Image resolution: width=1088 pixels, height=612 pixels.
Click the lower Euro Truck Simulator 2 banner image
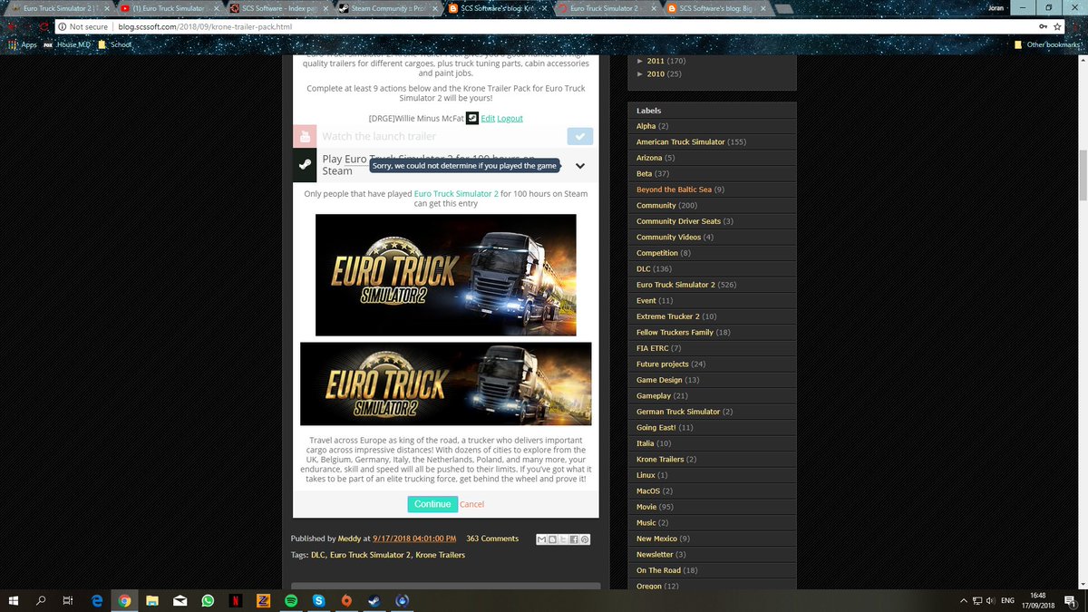[445, 384]
